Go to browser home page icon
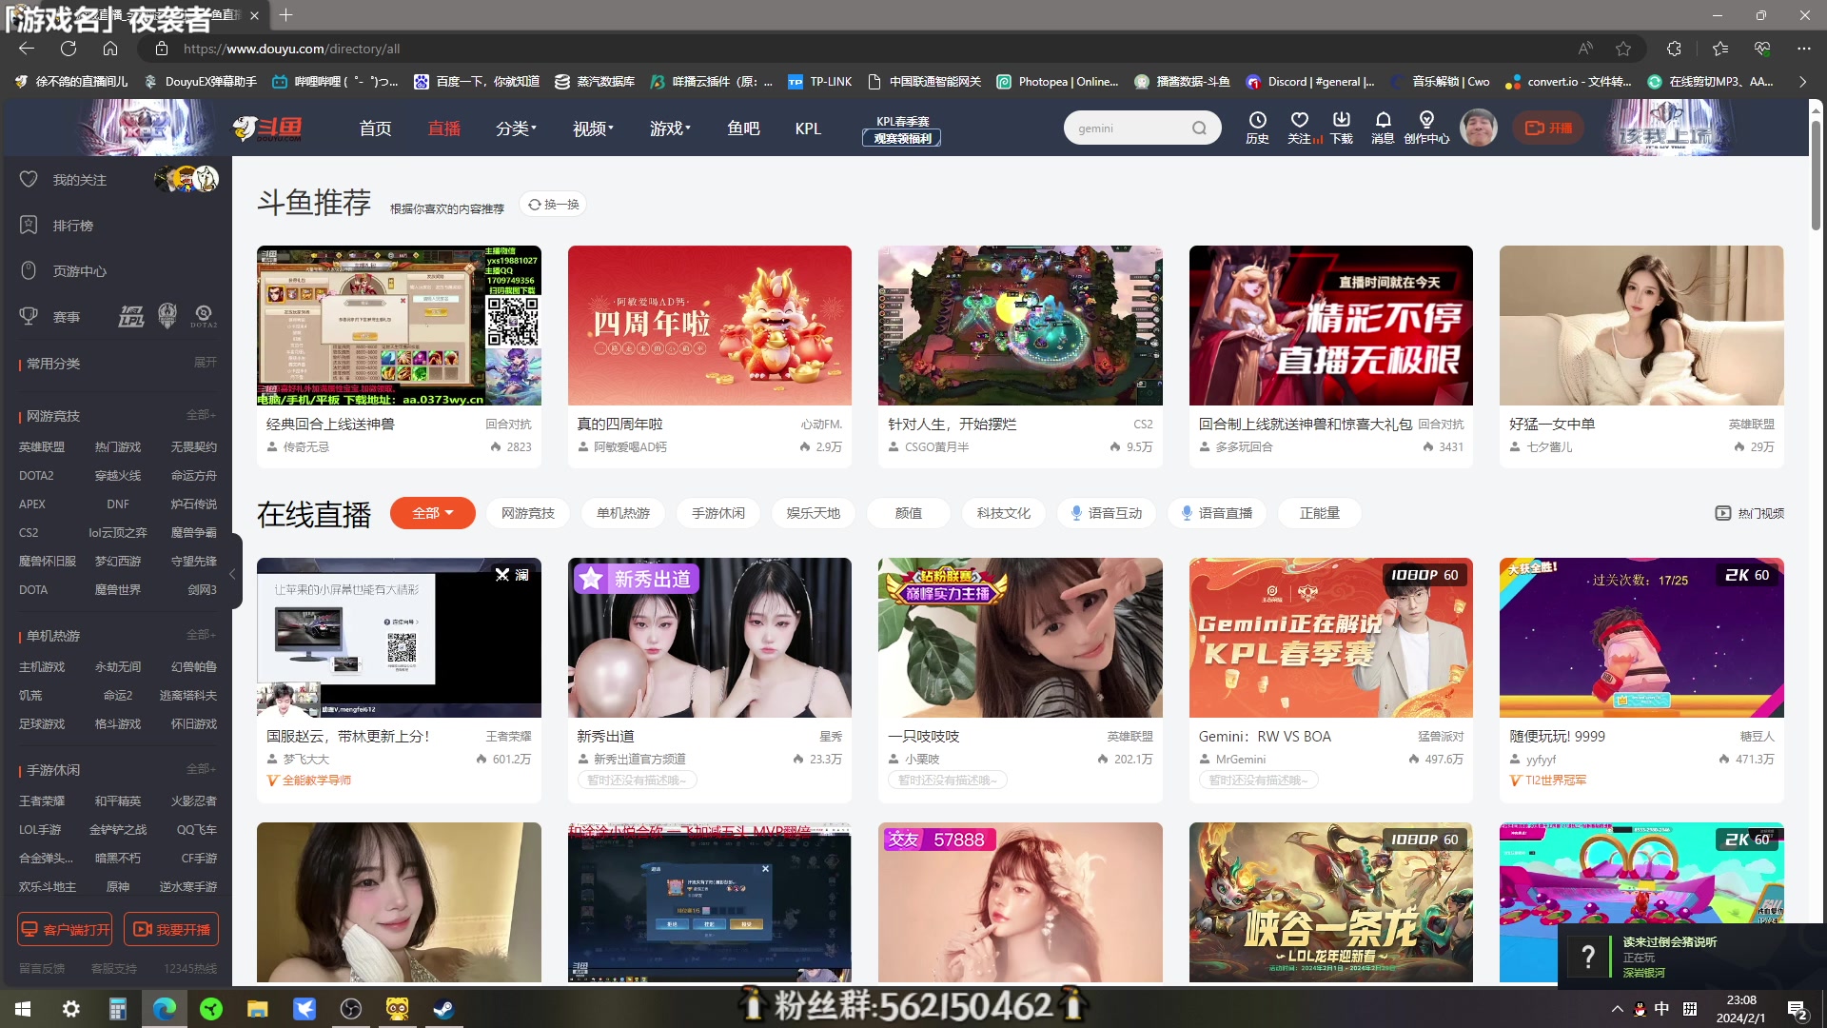The height and width of the screenshot is (1028, 1827). tap(110, 49)
